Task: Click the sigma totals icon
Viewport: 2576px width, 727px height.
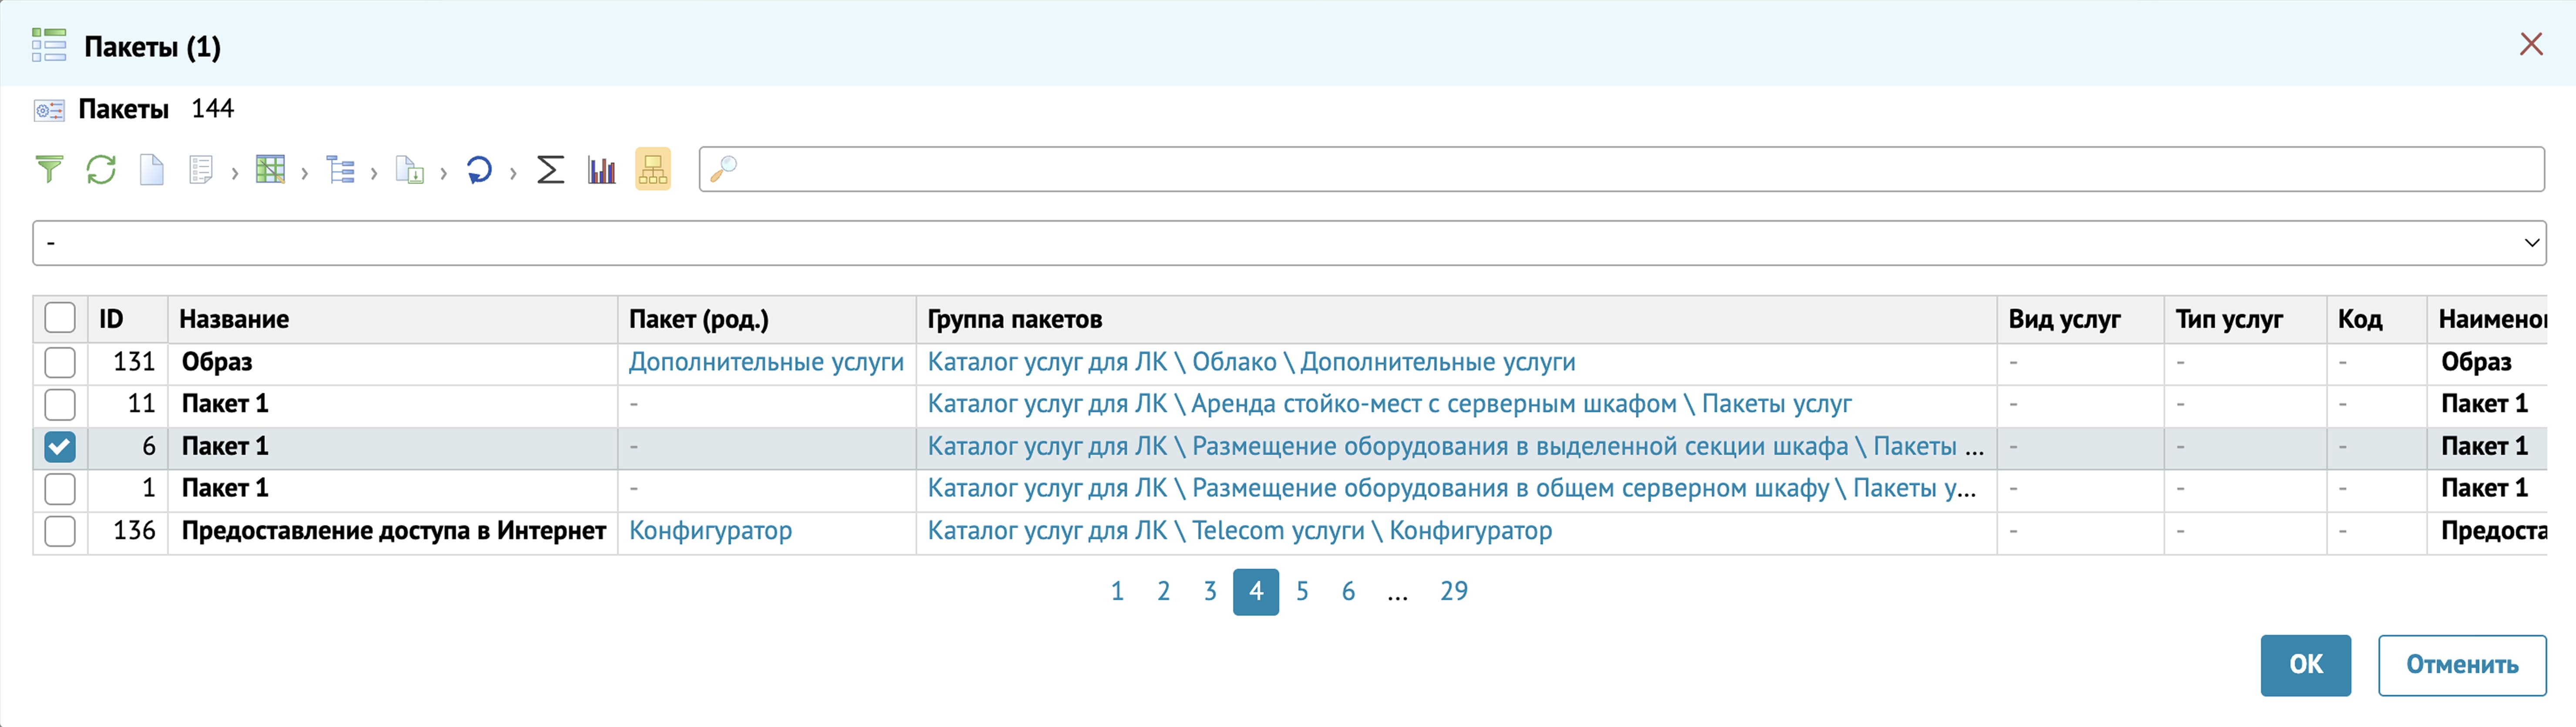Action: pyautogui.click(x=550, y=170)
